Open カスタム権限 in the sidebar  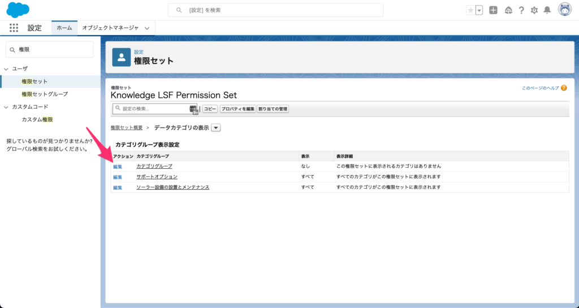37,119
